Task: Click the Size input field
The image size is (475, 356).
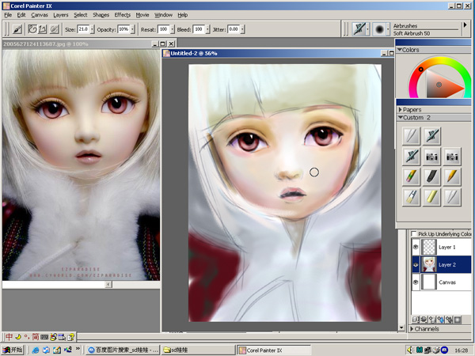Action: (x=83, y=29)
